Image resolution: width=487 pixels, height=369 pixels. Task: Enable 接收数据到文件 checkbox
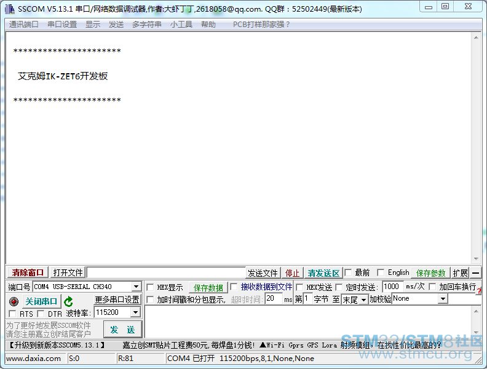point(234,287)
